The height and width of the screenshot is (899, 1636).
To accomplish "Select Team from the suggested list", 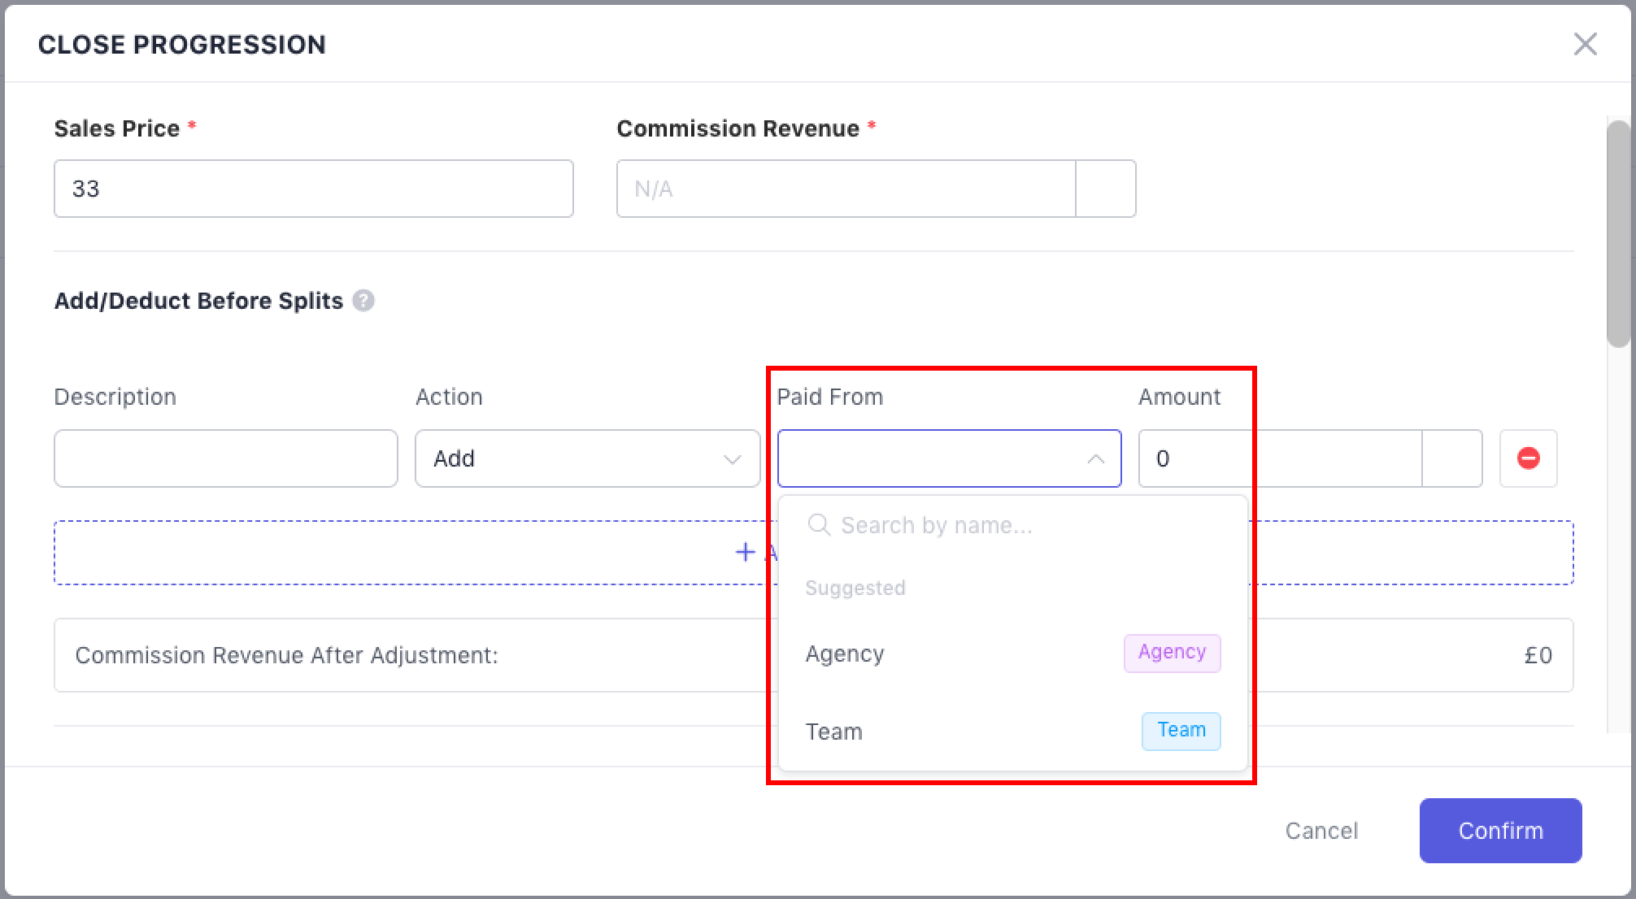I will click(834, 732).
